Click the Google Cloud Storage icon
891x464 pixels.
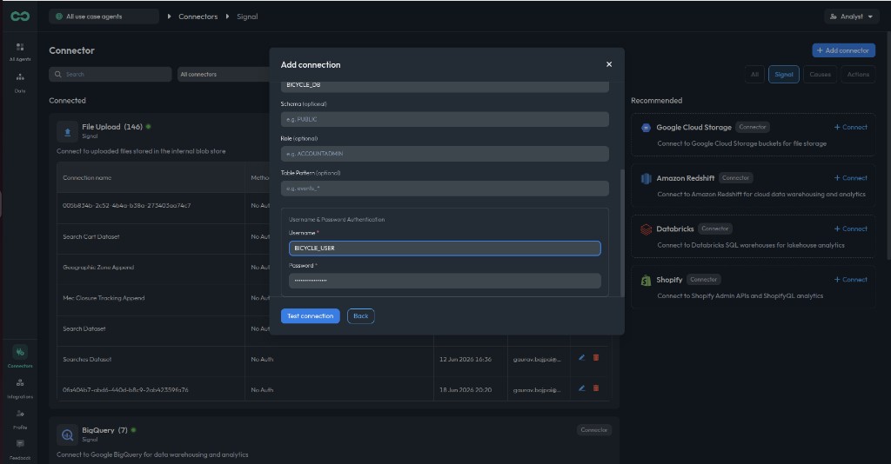click(646, 128)
